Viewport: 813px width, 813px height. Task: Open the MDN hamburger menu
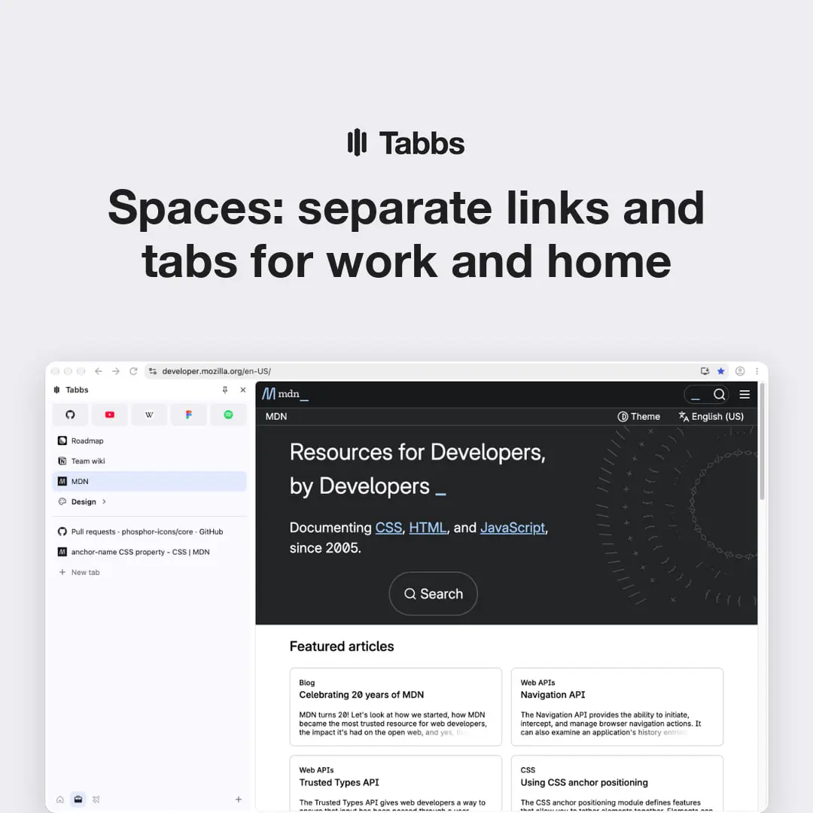(744, 394)
